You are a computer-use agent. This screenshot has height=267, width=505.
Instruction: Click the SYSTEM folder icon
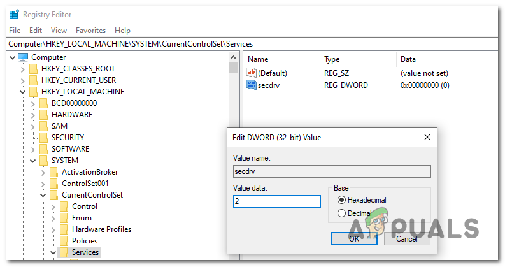[43, 161]
